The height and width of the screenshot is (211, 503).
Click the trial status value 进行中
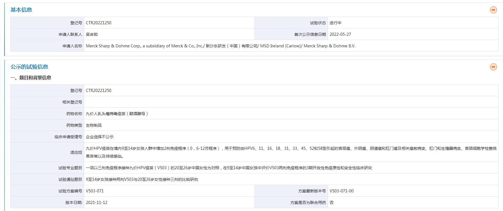pos(335,23)
